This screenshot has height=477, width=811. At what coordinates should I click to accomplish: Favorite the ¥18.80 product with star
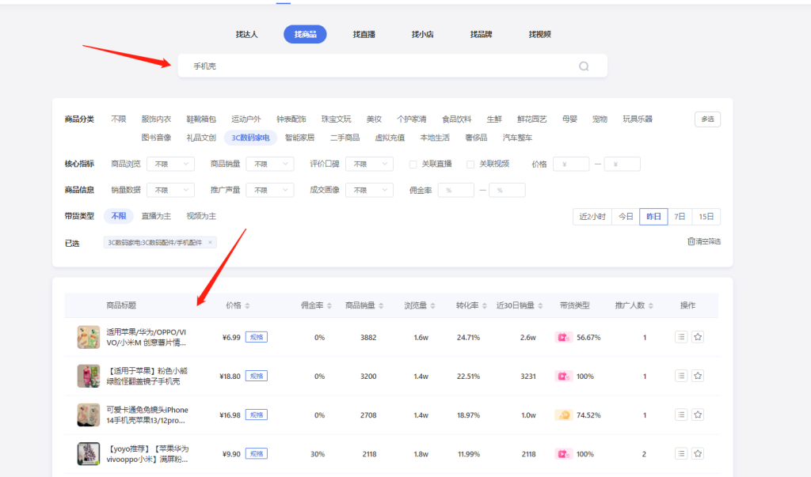(698, 376)
